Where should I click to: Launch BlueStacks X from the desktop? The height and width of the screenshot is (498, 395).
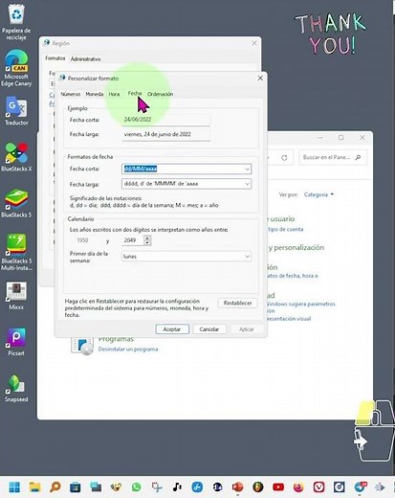(x=16, y=157)
